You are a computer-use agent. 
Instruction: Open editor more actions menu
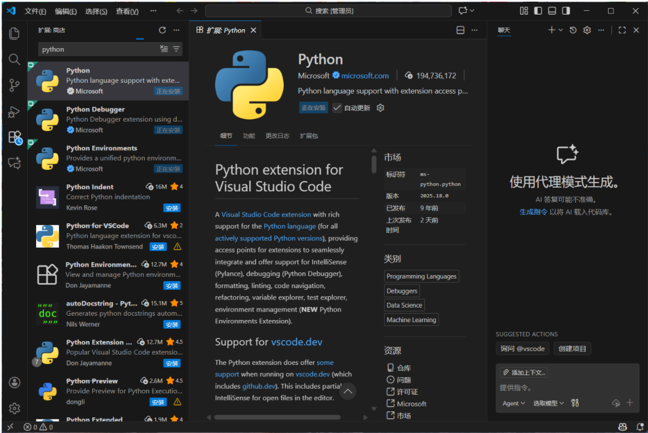(475, 30)
